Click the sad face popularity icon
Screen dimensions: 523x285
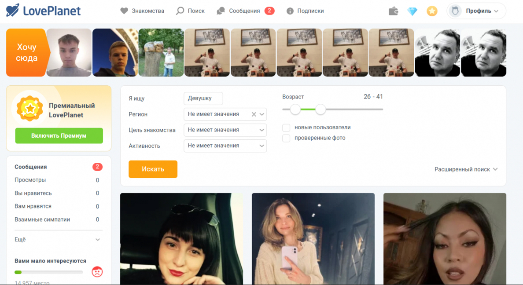point(97,272)
